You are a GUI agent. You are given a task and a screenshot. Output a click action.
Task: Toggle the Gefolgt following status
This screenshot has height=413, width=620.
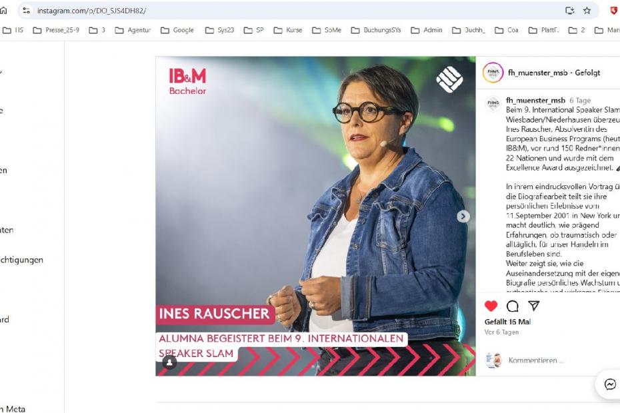(587, 73)
